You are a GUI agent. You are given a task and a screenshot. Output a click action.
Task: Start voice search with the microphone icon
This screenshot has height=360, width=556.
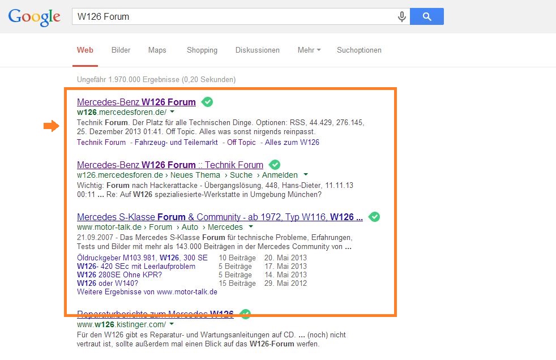coord(402,16)
